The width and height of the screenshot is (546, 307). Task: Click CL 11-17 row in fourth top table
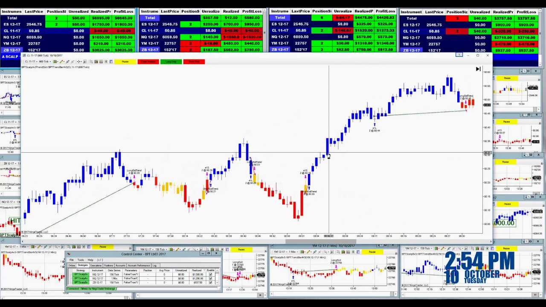468,31
